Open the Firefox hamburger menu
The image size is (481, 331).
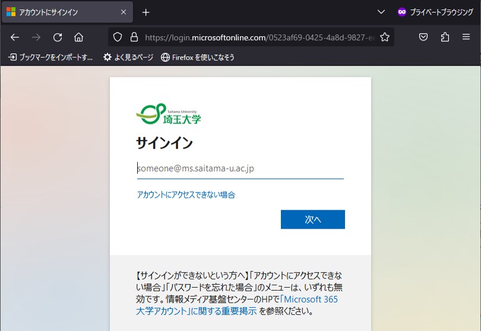(466, 37)
